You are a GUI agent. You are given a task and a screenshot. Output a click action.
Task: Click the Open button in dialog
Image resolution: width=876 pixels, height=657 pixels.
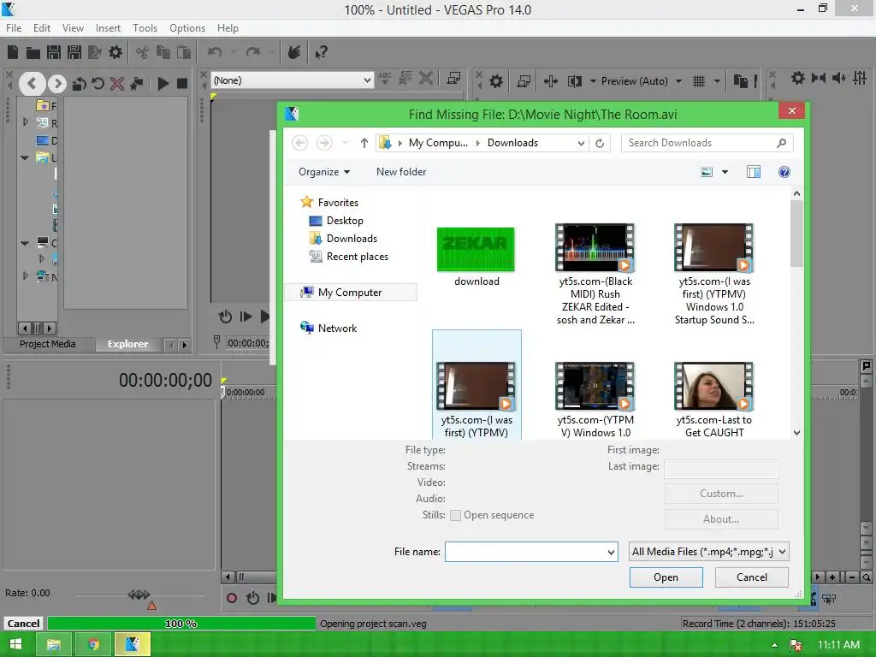666,577
